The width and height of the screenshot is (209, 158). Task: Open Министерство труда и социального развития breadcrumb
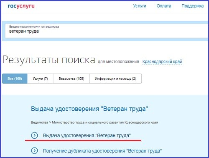pos(105,122)
